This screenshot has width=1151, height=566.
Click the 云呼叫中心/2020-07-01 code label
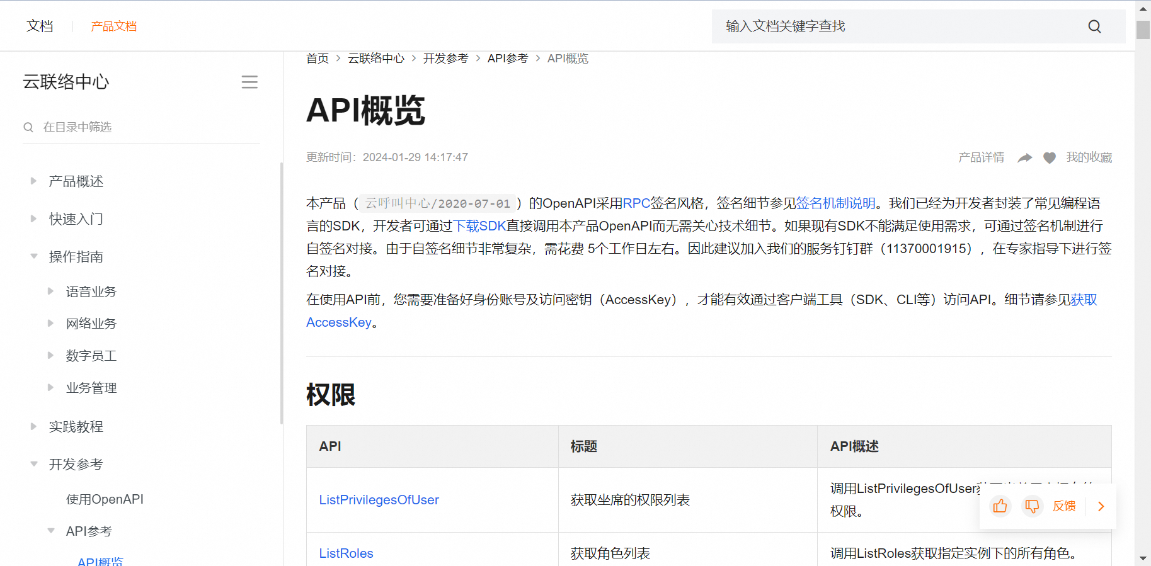point(438,203)
